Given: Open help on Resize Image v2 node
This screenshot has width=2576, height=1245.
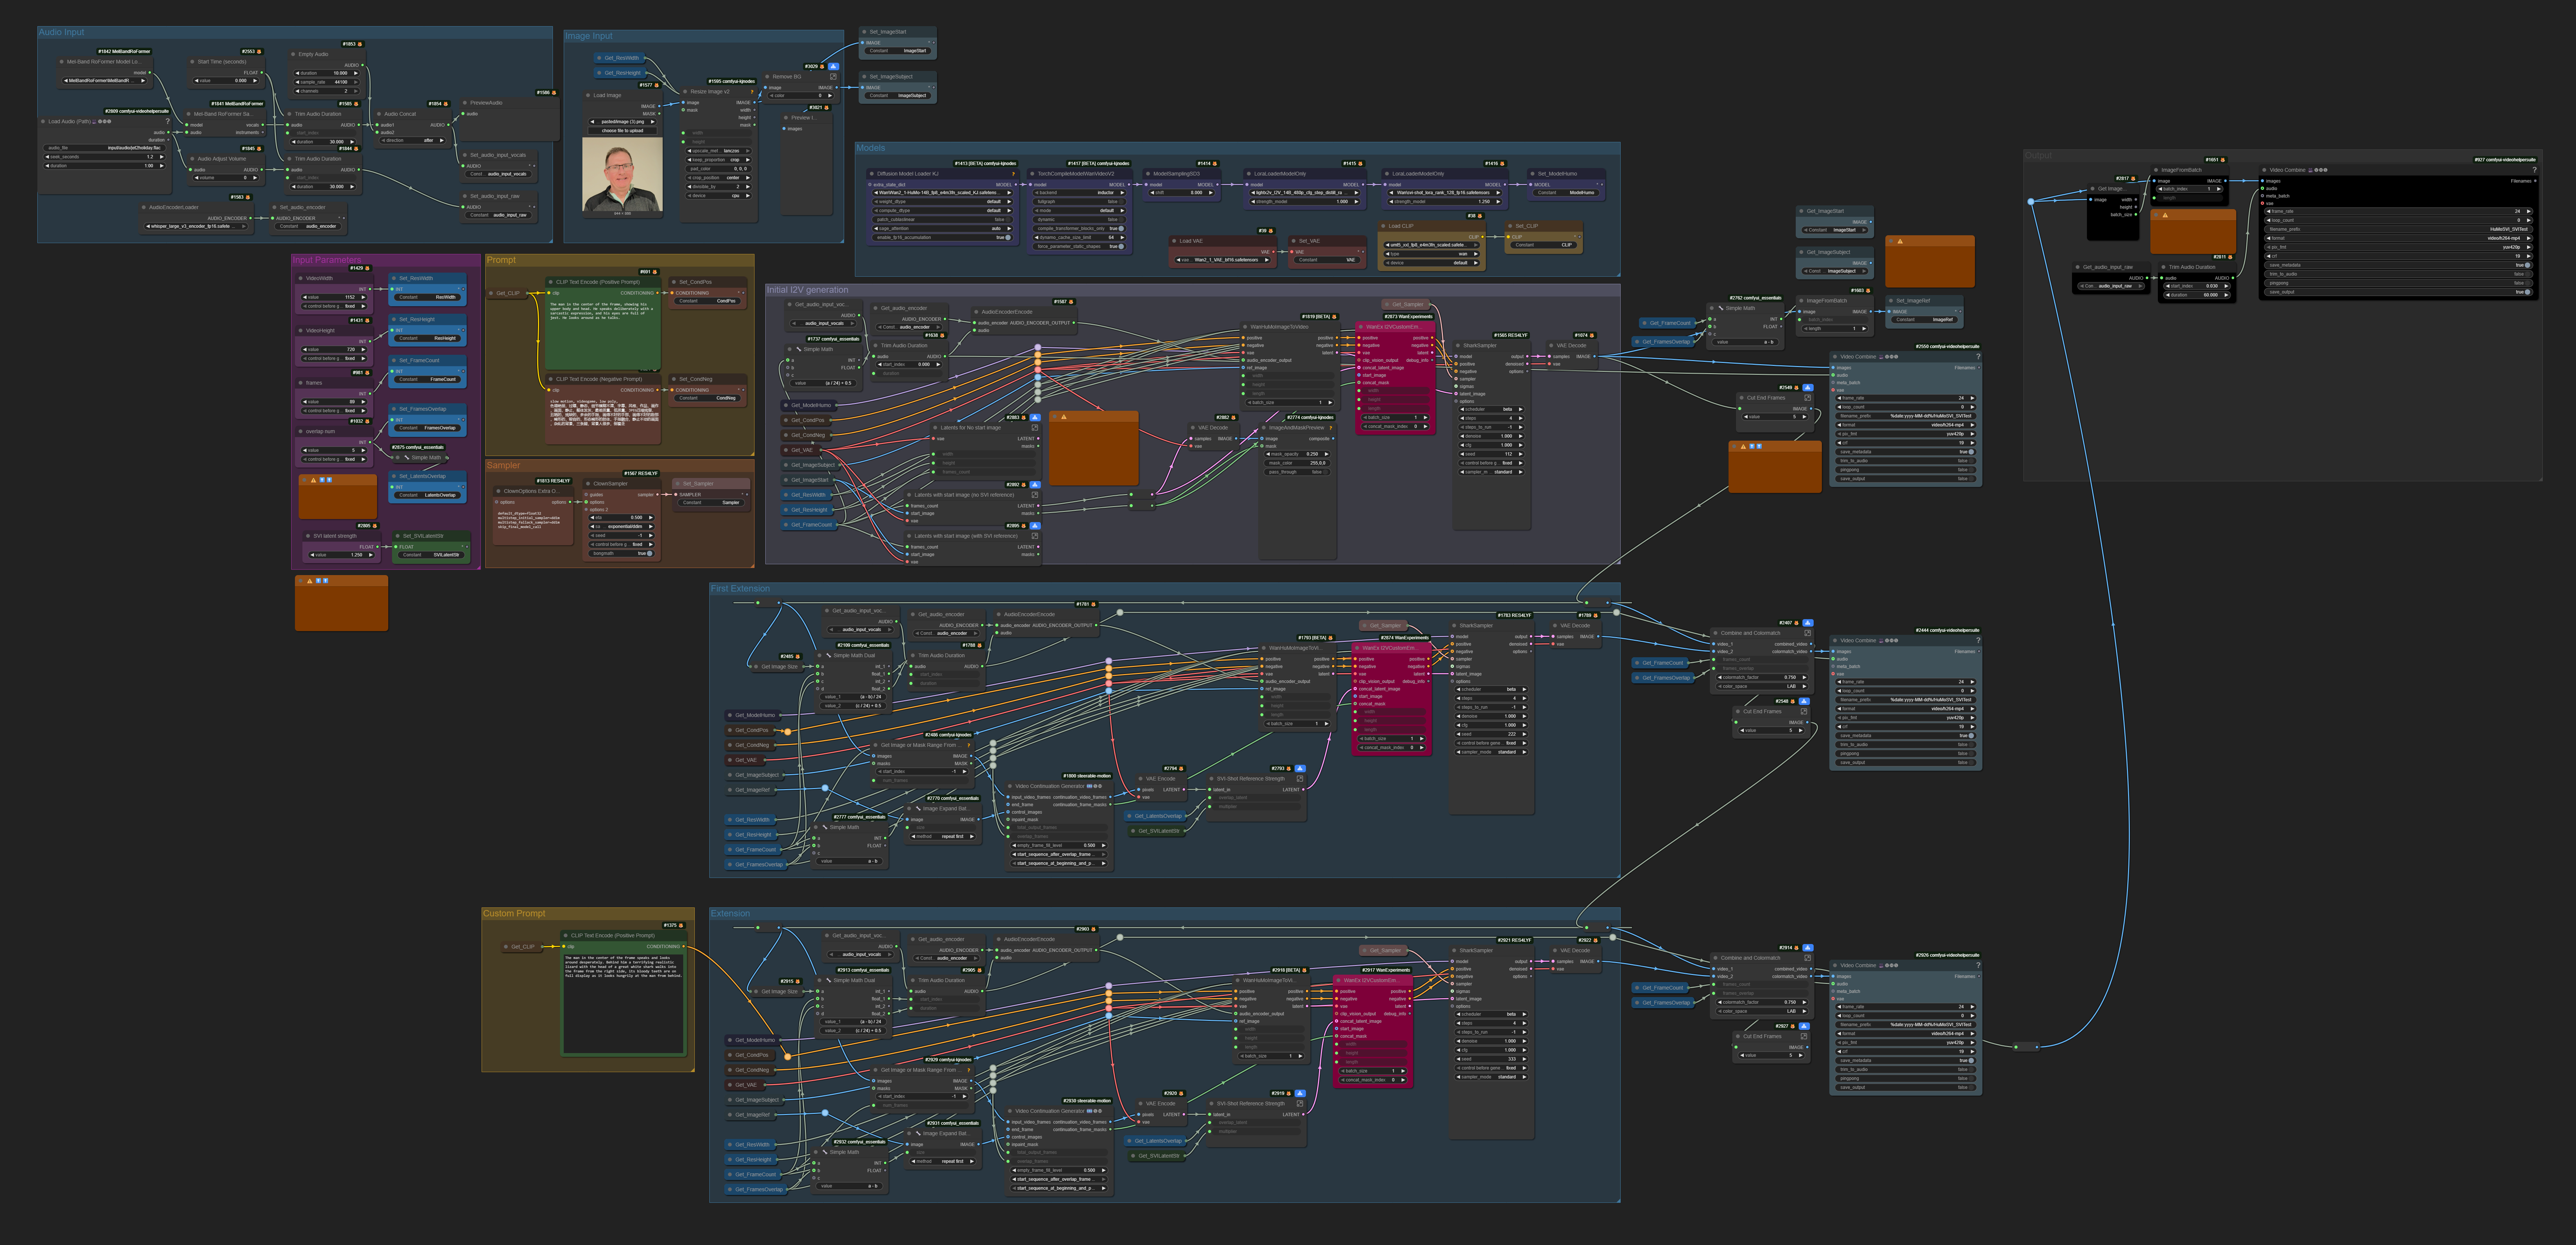Looking at the screenshot, I should click(752, 92).
